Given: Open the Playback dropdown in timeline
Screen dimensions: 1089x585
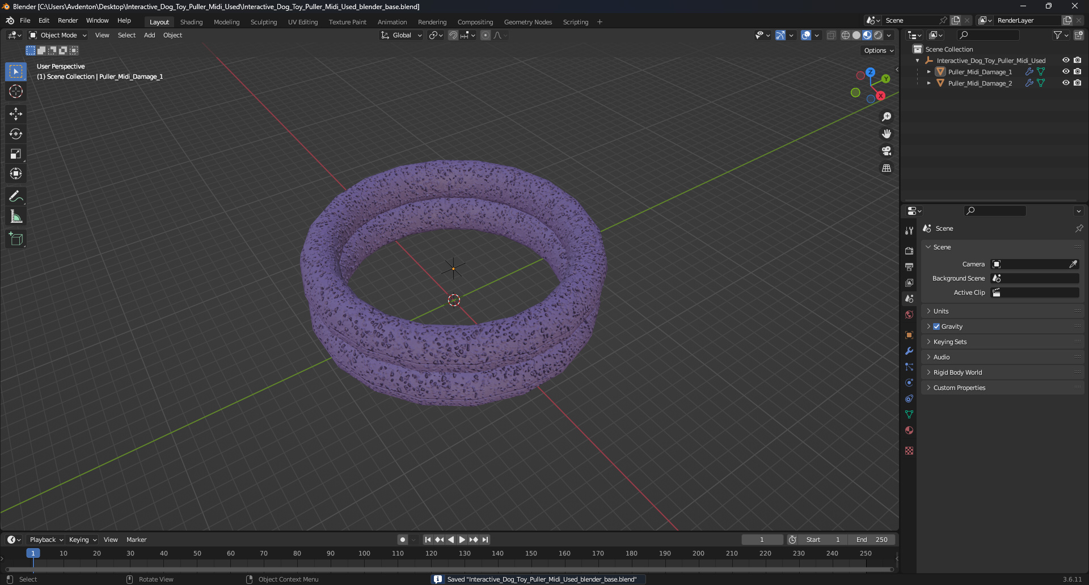Looking at the screenshot, I should pos(47,540).
